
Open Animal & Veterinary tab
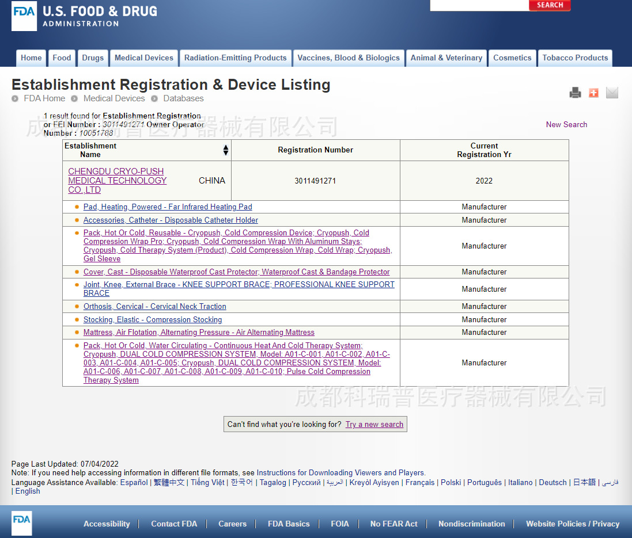(x=446, y=58)
